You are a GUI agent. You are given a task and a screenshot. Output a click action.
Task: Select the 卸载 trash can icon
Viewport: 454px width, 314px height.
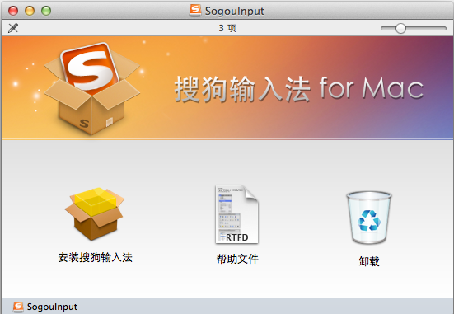(369, 218)
